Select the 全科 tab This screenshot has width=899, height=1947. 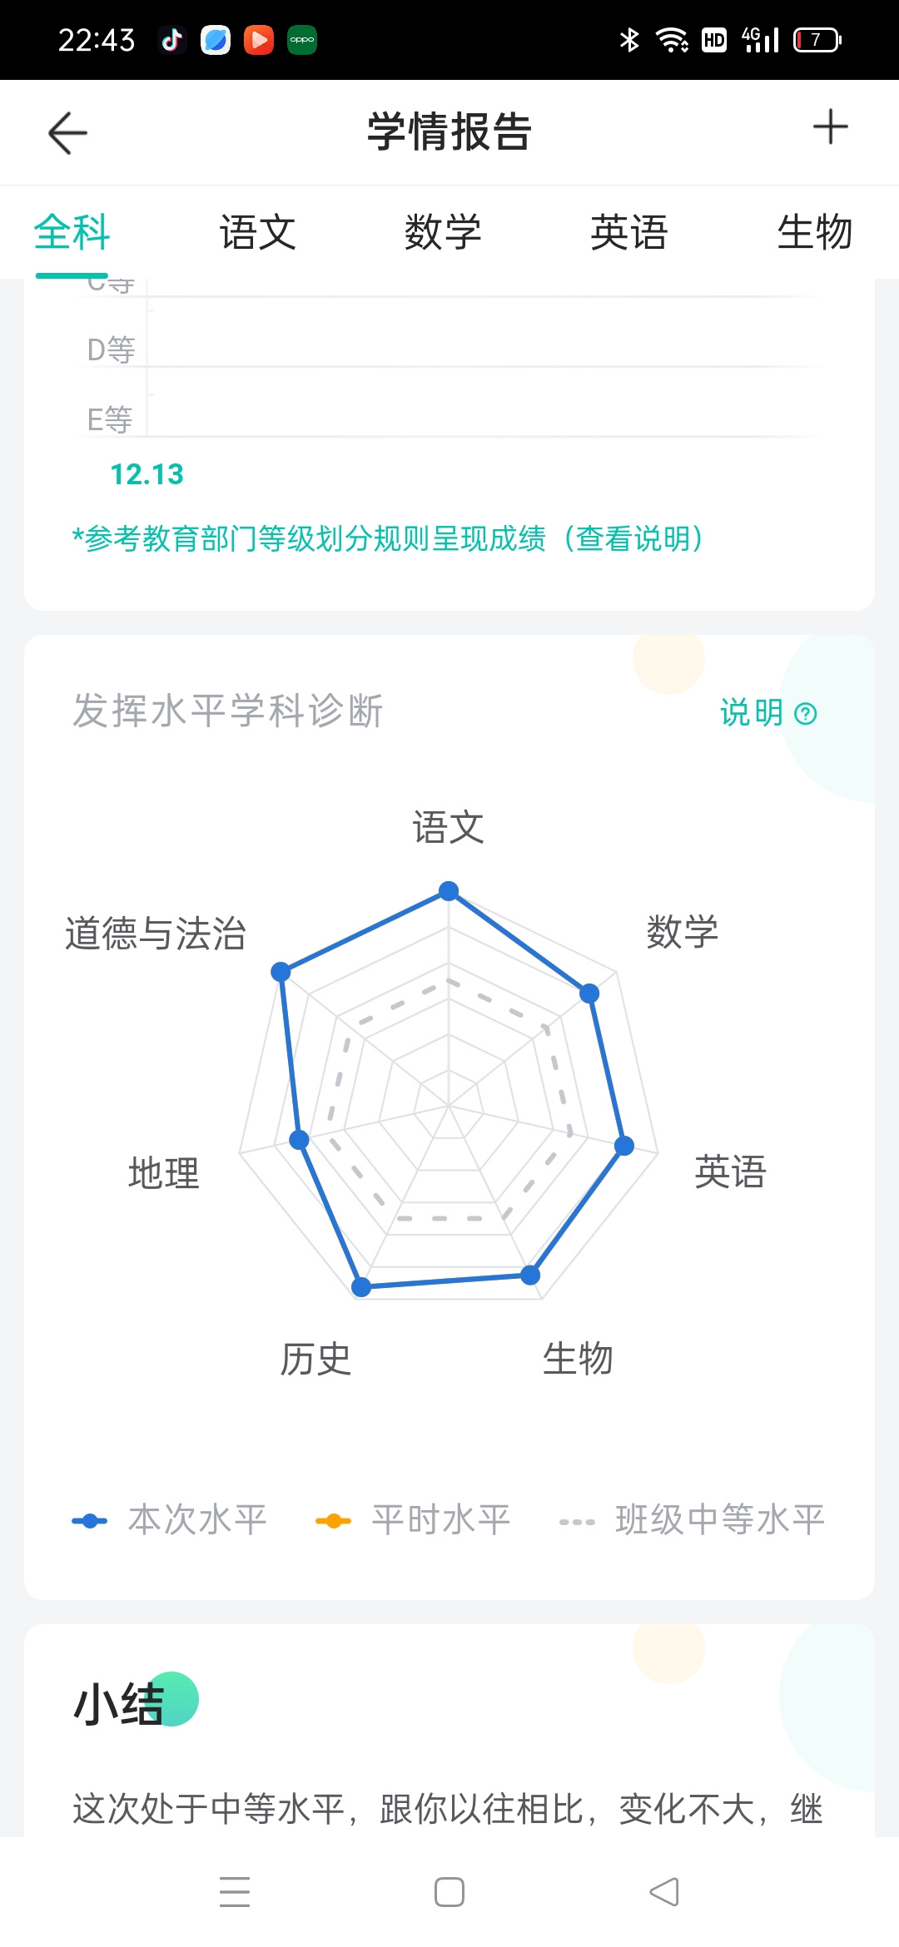point(72,232)
